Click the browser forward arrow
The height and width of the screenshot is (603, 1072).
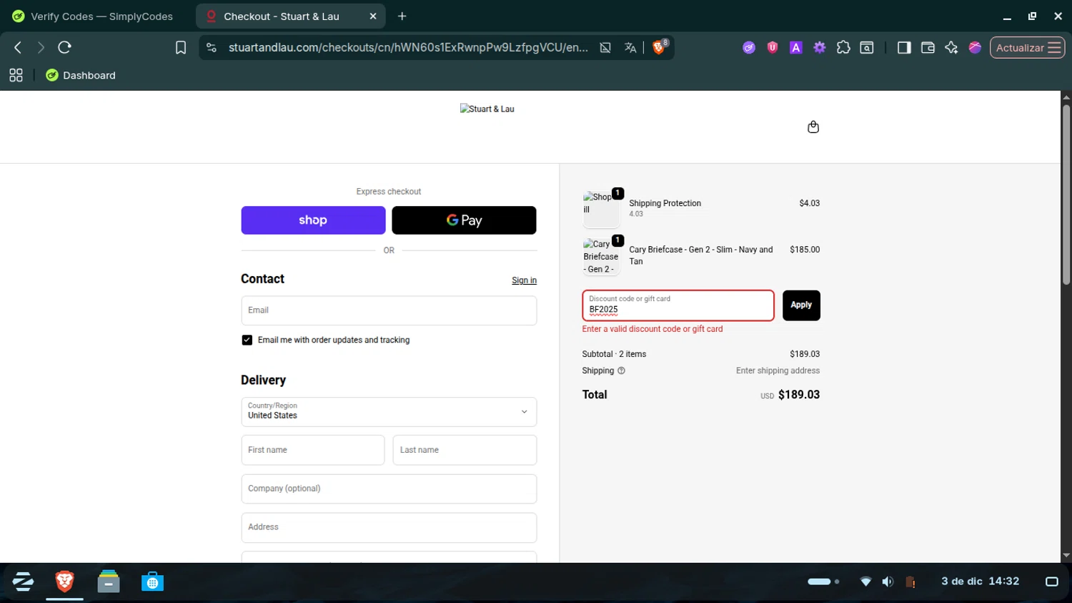[x=41, y=47]
